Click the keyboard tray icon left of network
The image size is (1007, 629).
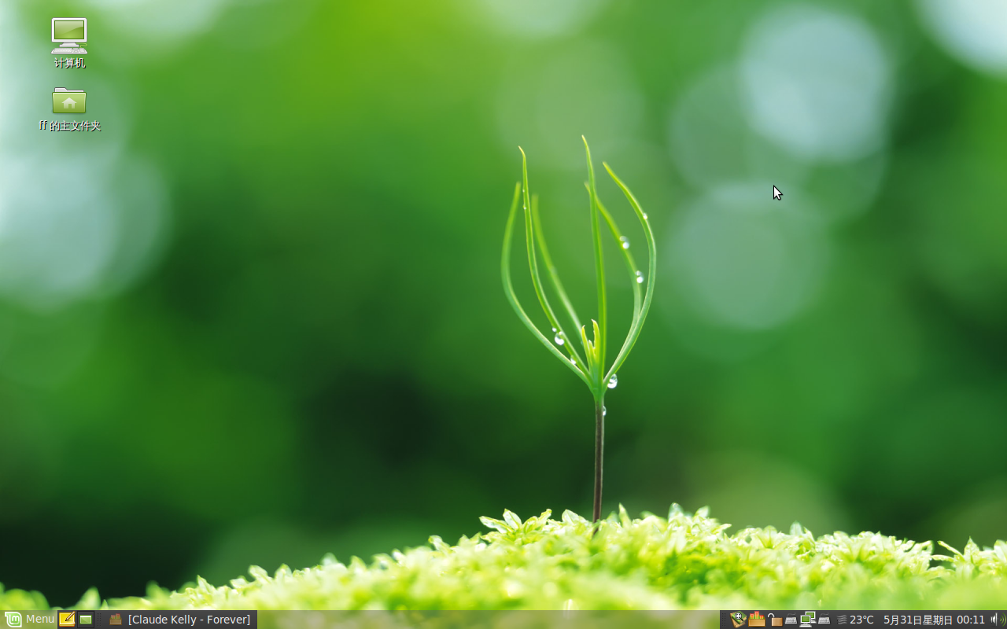pos(791,620)
